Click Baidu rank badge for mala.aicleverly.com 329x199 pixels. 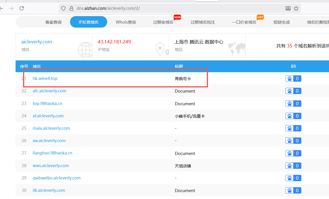[293, 128]
